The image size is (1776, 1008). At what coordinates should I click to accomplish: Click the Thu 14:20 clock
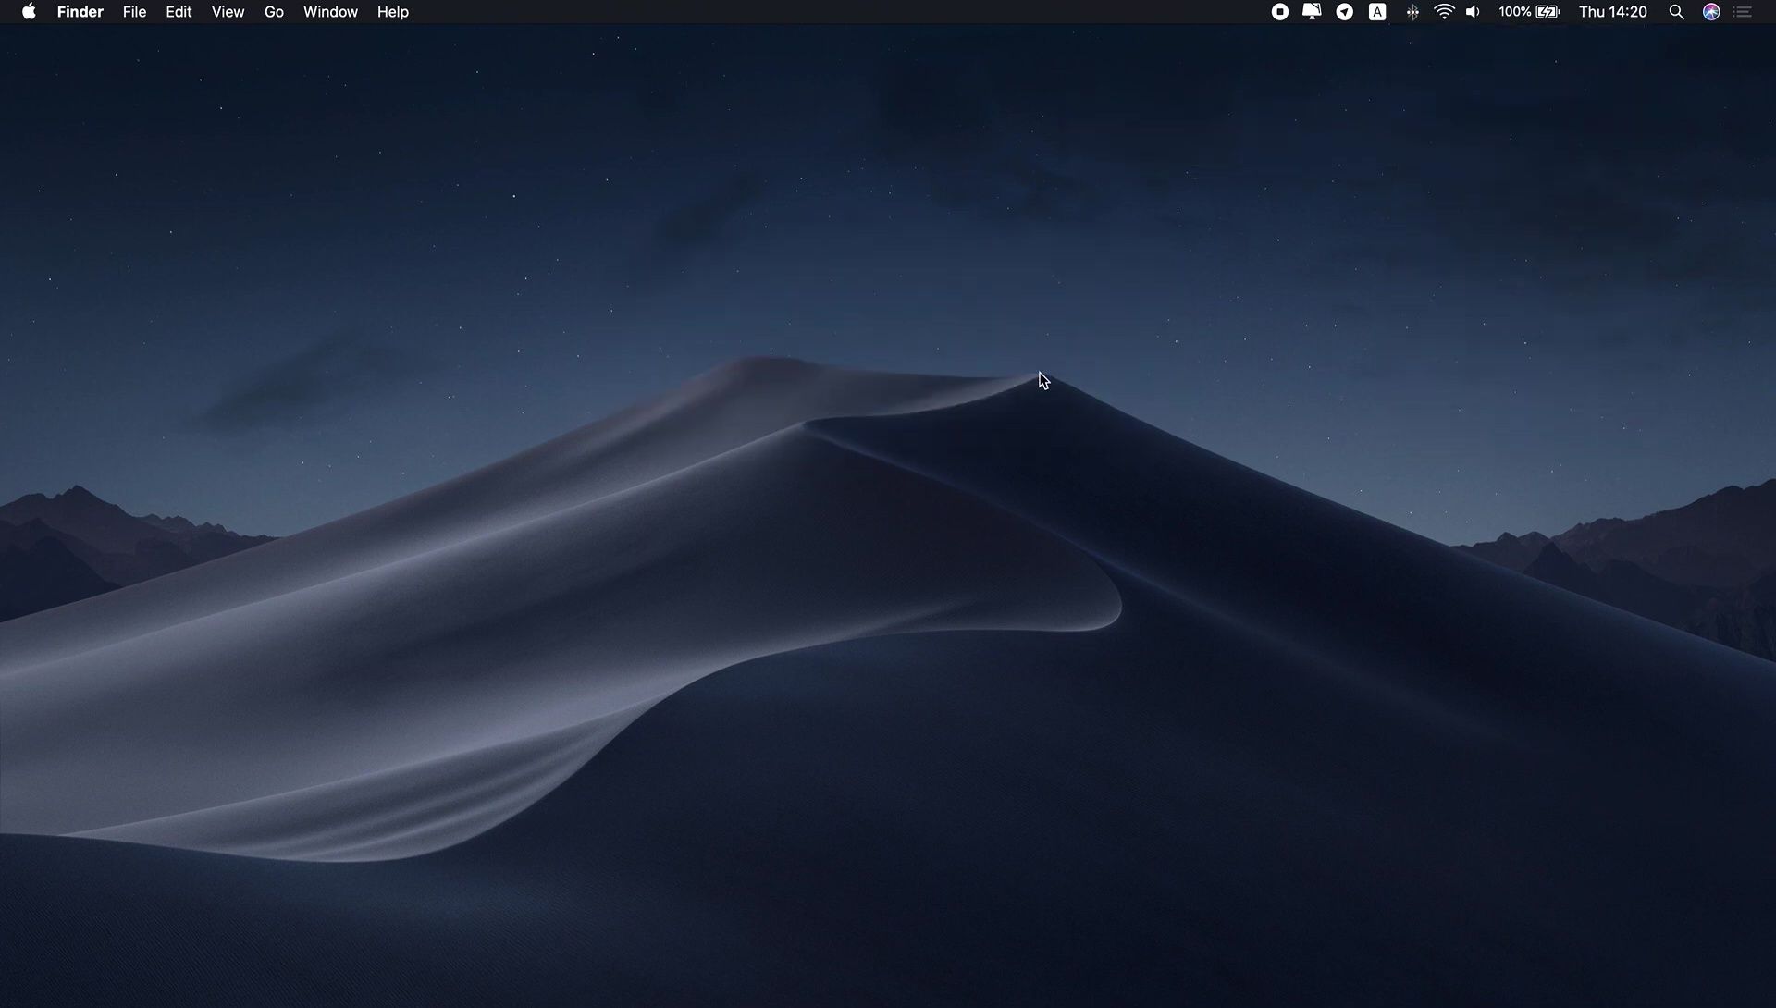pos(1612,12)
